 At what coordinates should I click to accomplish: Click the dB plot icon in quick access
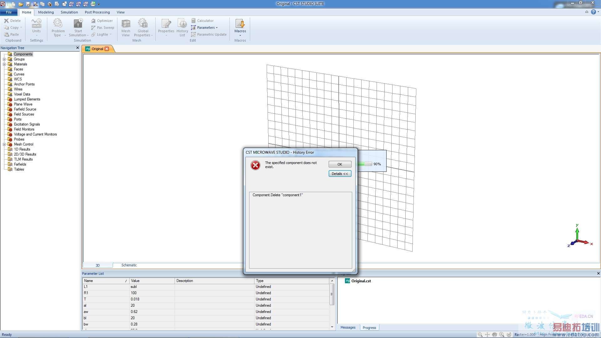click(x=71, y=4)
